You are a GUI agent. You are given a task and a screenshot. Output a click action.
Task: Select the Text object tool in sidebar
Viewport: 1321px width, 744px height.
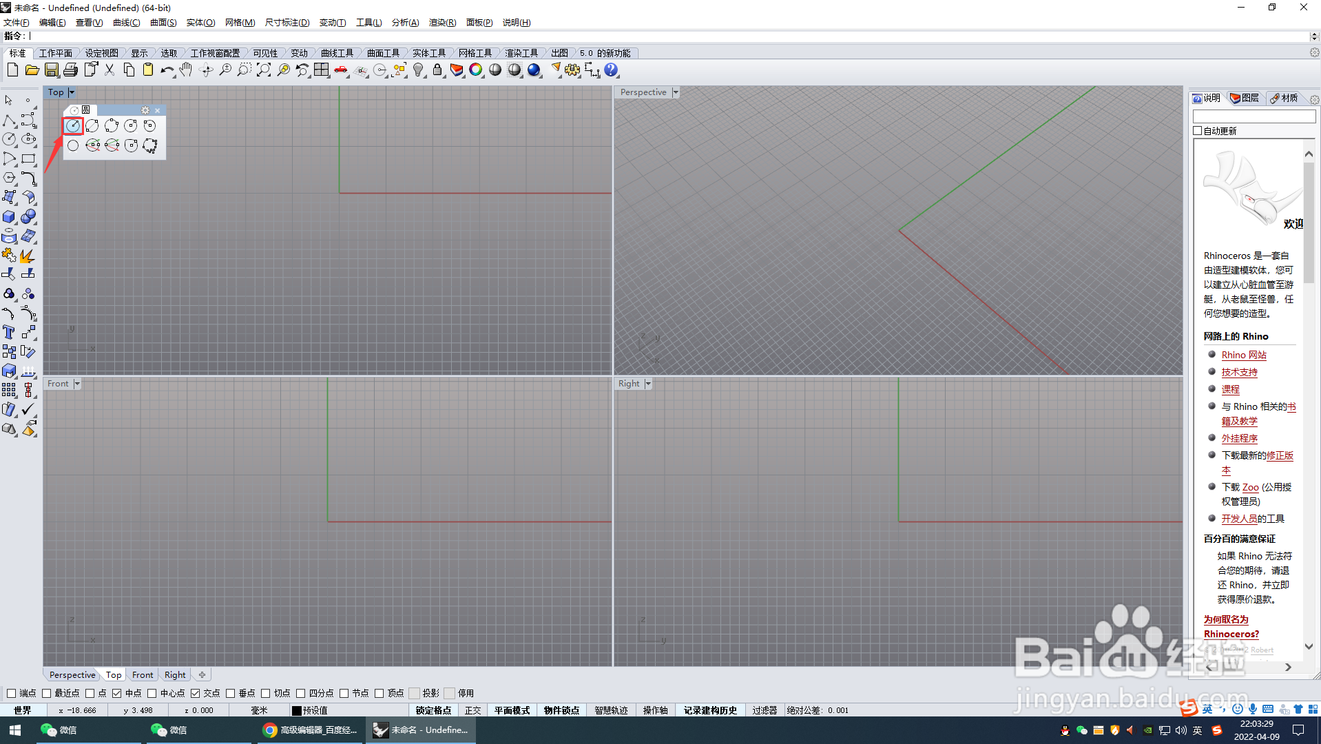[x=9, y=332]
